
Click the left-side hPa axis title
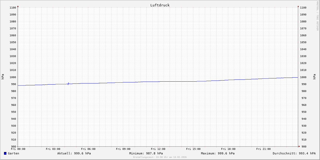(x=3, y=77)
